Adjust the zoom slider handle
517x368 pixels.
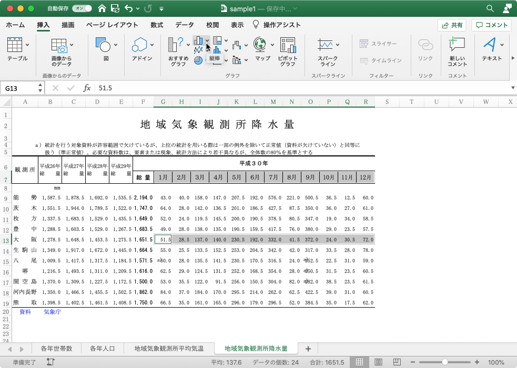(x=445, y=362)
